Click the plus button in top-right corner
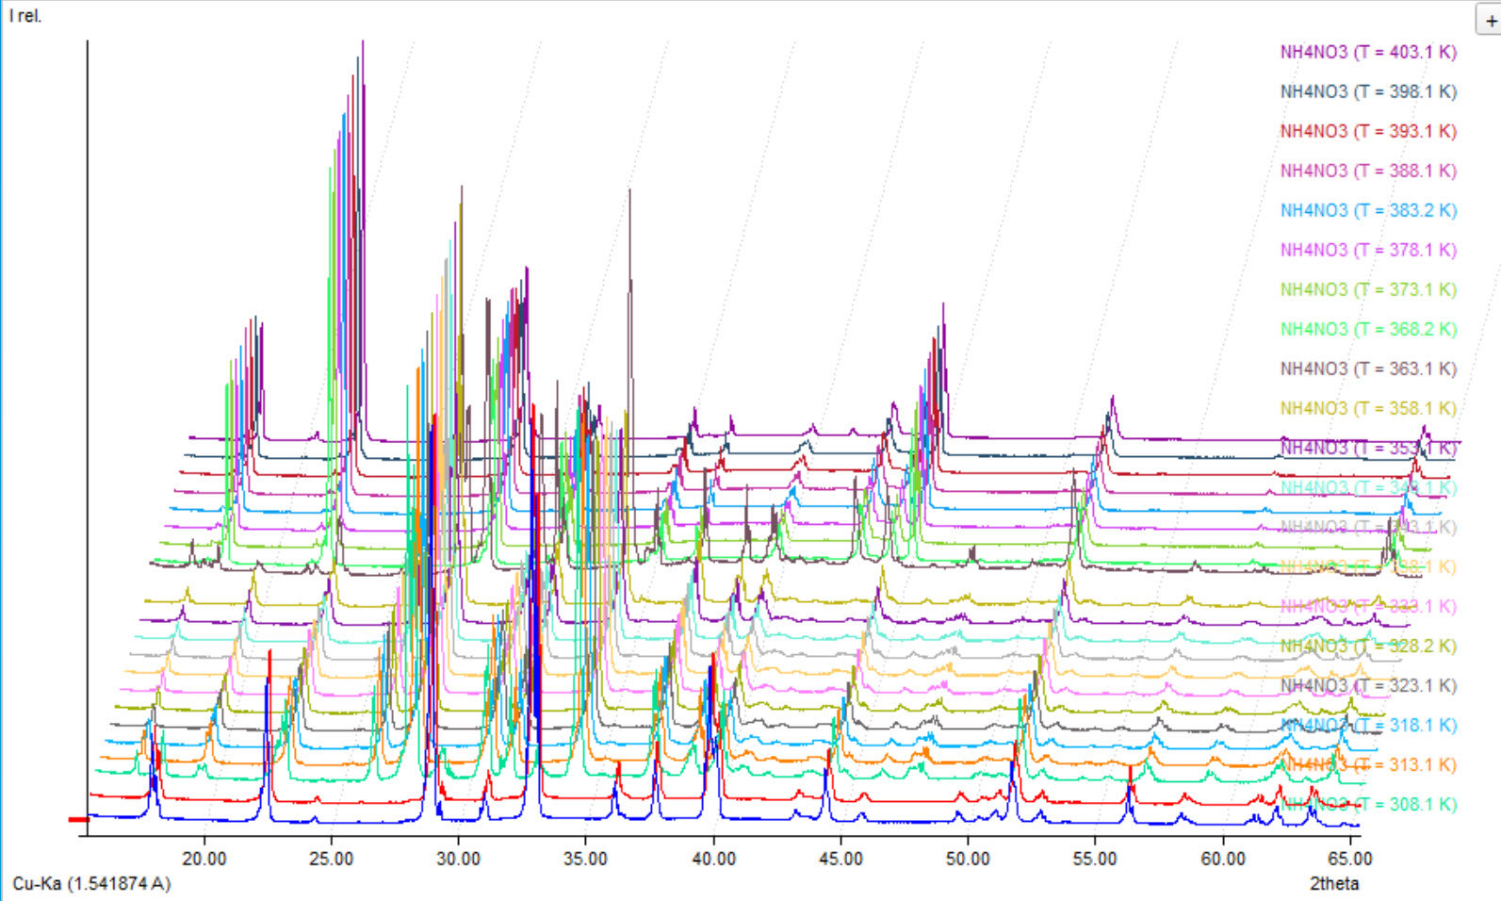Screen dimensions: 1501x901 pyautogui.click(x=1490, y=20)
